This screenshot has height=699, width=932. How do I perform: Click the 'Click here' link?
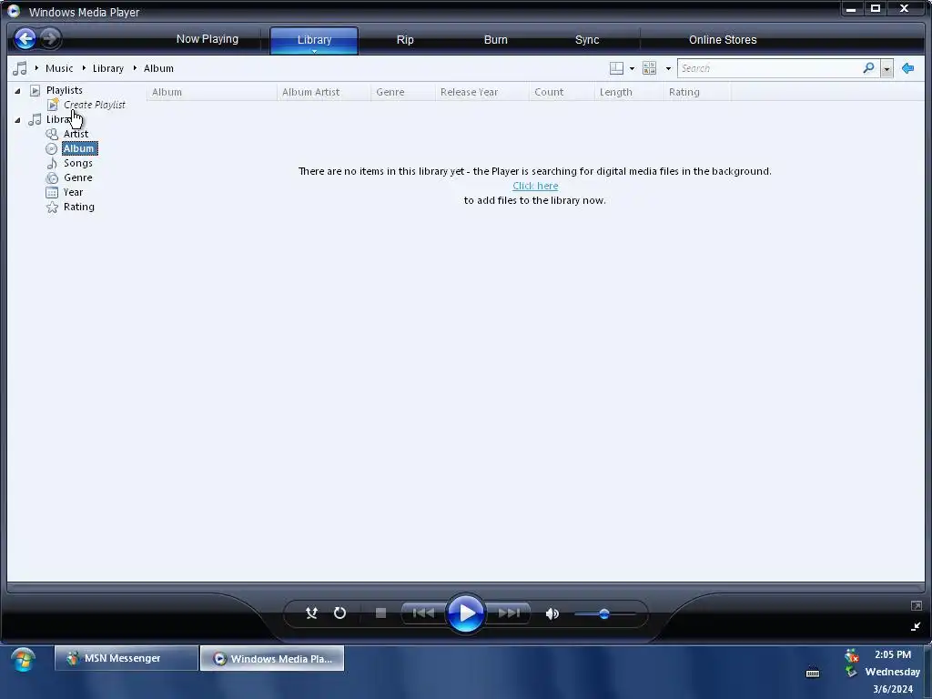pos(535,186)
